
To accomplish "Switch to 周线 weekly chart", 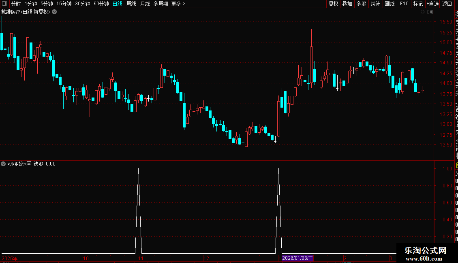I will click(131, 4).
